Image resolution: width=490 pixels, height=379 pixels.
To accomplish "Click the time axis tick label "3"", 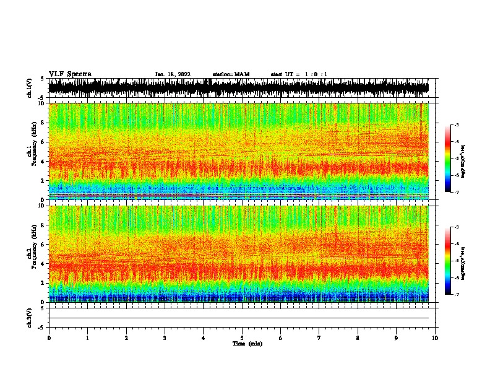I will [165, 338].
